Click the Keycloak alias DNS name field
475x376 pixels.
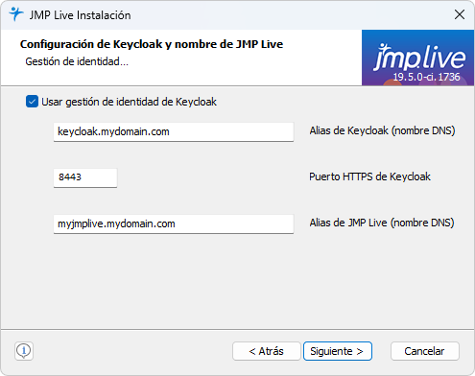tap(174, 131)
